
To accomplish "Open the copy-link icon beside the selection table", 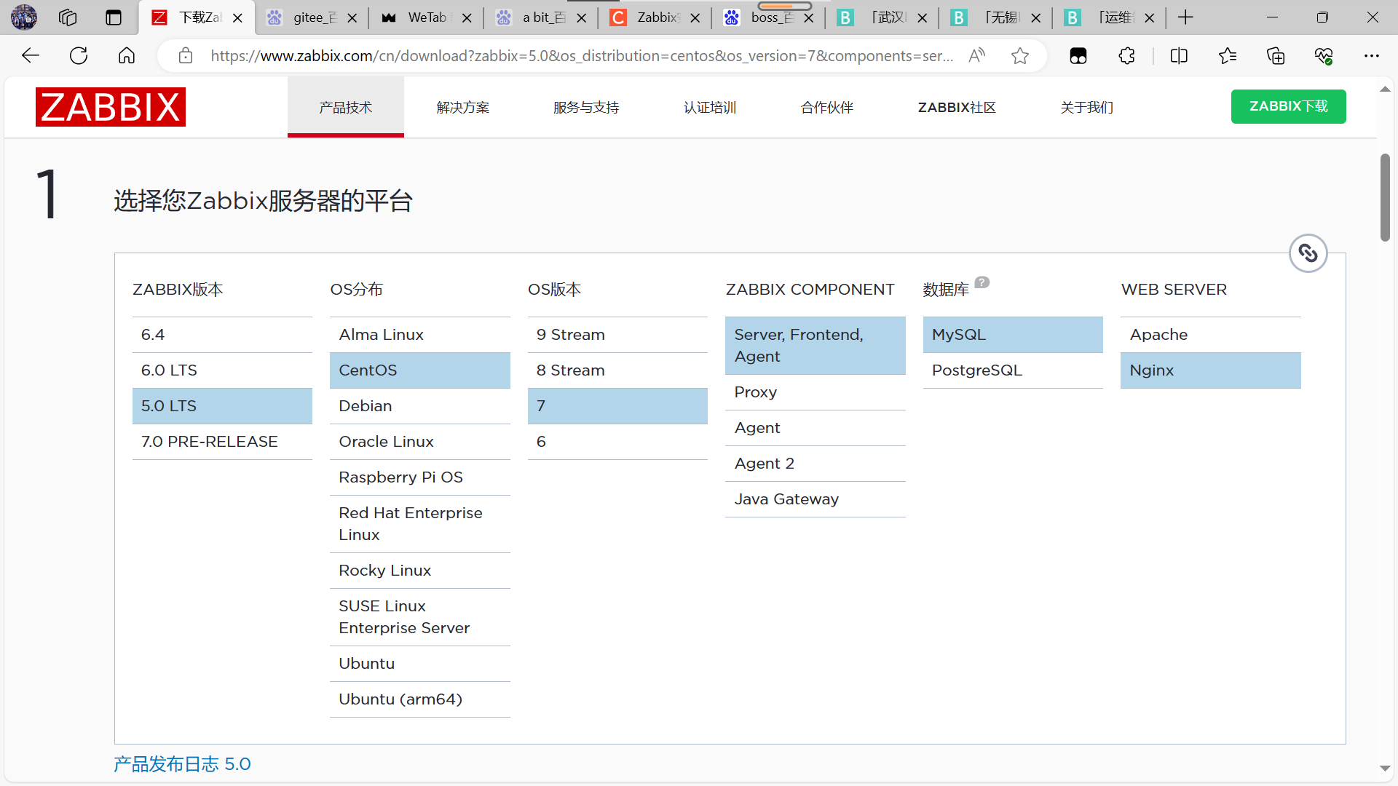I will [x=1308, y=253].
